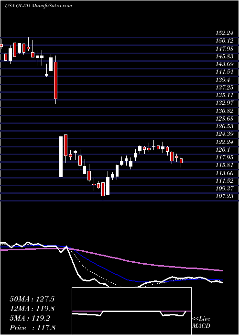
Task: Click the 137.25 price axis label
Action: coord(225,88)
